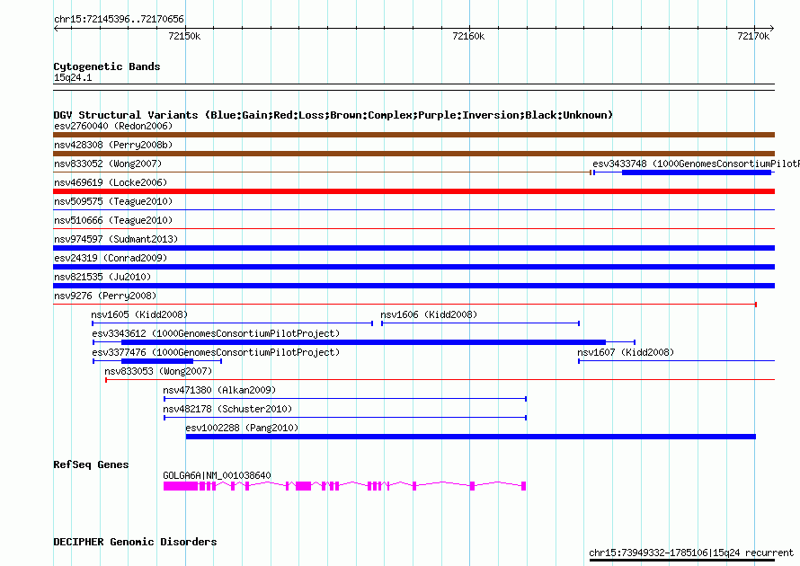Select the blue nsv821535 gain bar

click(413, 286)
